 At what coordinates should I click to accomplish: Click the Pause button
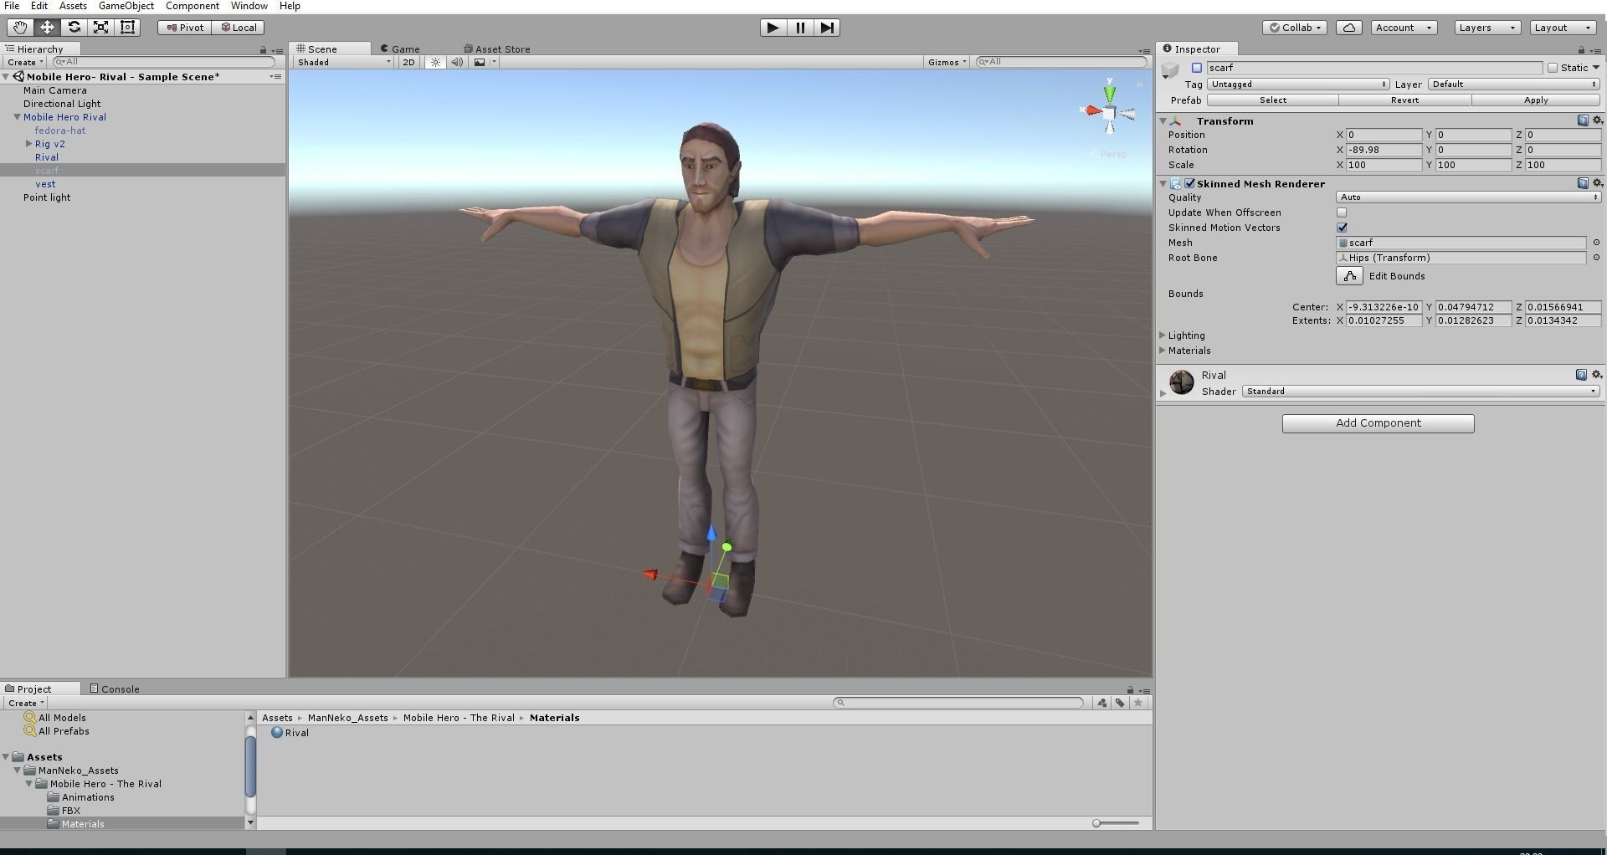[x=800, y=28]
